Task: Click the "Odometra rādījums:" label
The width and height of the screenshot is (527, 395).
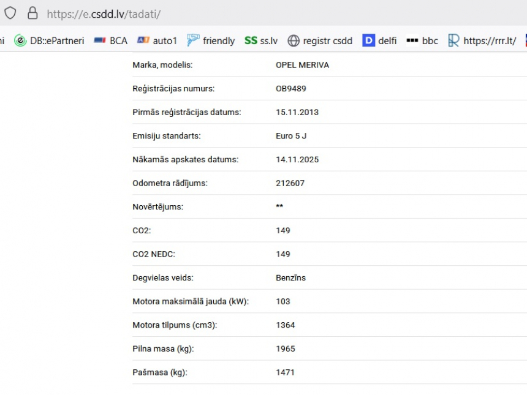Action: click(170, 183)
